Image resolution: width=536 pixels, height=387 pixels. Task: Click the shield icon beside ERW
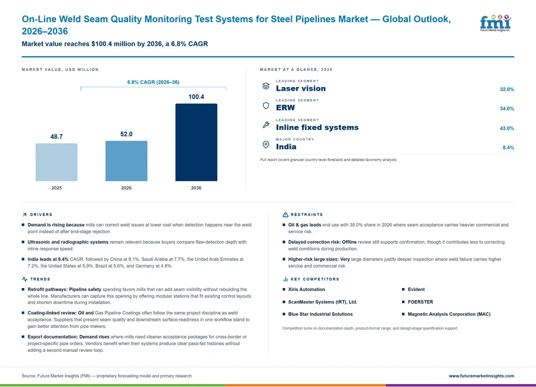click(266, 106)
